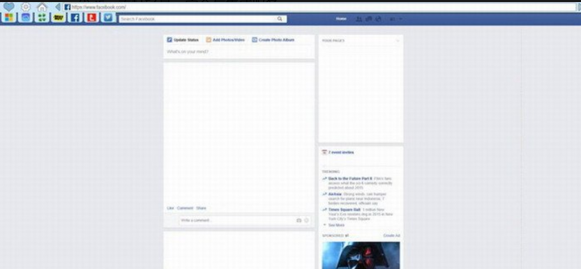Focus the Search Facebook field
Viewport: 581px width, 269px height.
click(203, 19)
